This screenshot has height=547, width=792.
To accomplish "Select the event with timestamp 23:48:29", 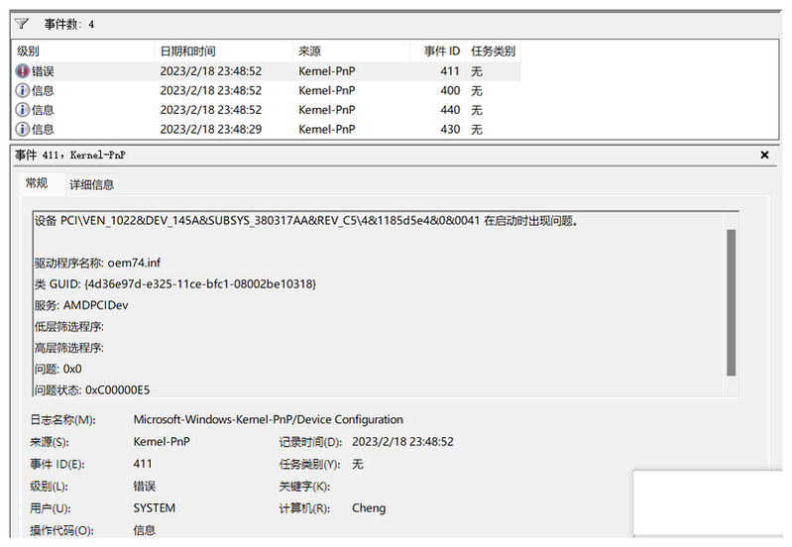I will pos(210,129).
